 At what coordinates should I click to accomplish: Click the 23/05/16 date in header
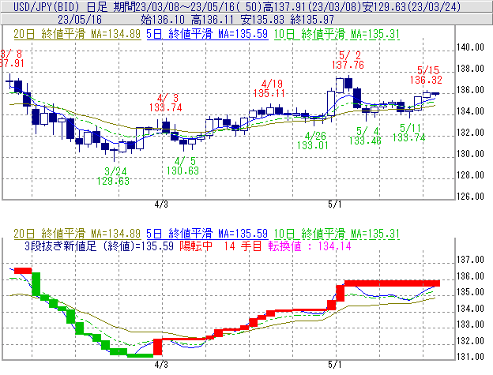click(80, 20)
